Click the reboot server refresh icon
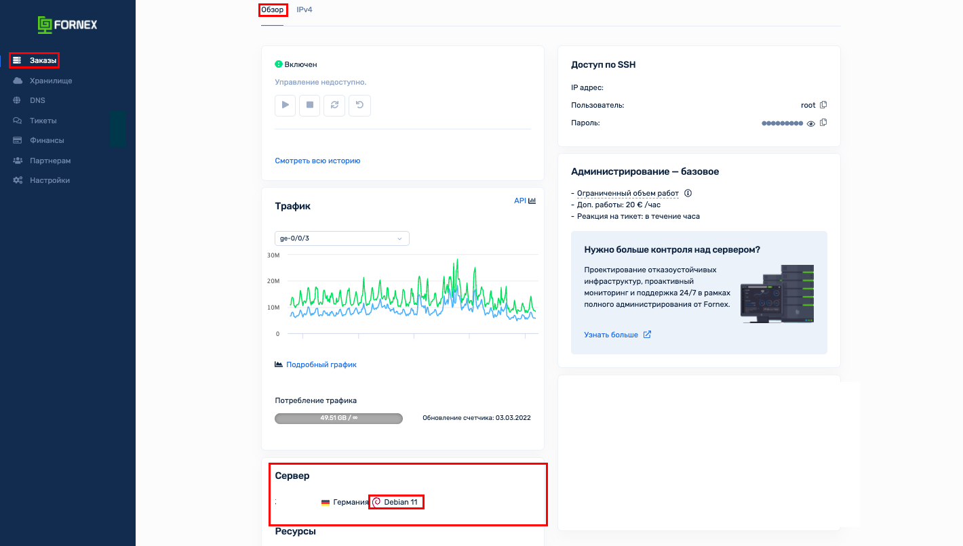This screenshot has height=546, width=963. (334, 105)
